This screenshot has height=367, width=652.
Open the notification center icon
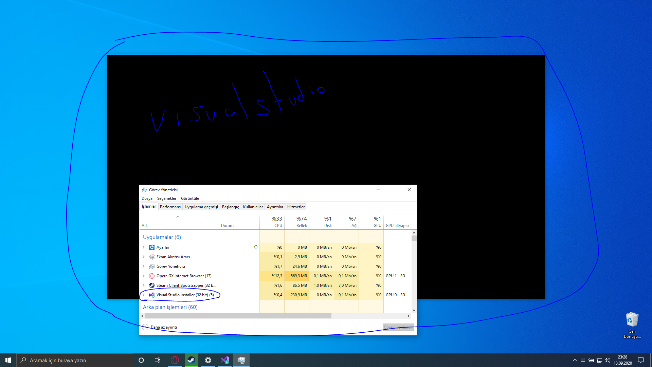pyautogui.click(x=641, y=360)
